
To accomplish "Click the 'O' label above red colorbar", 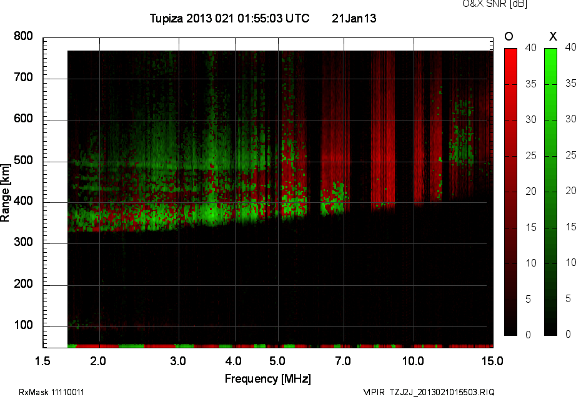I will (509, 36).
